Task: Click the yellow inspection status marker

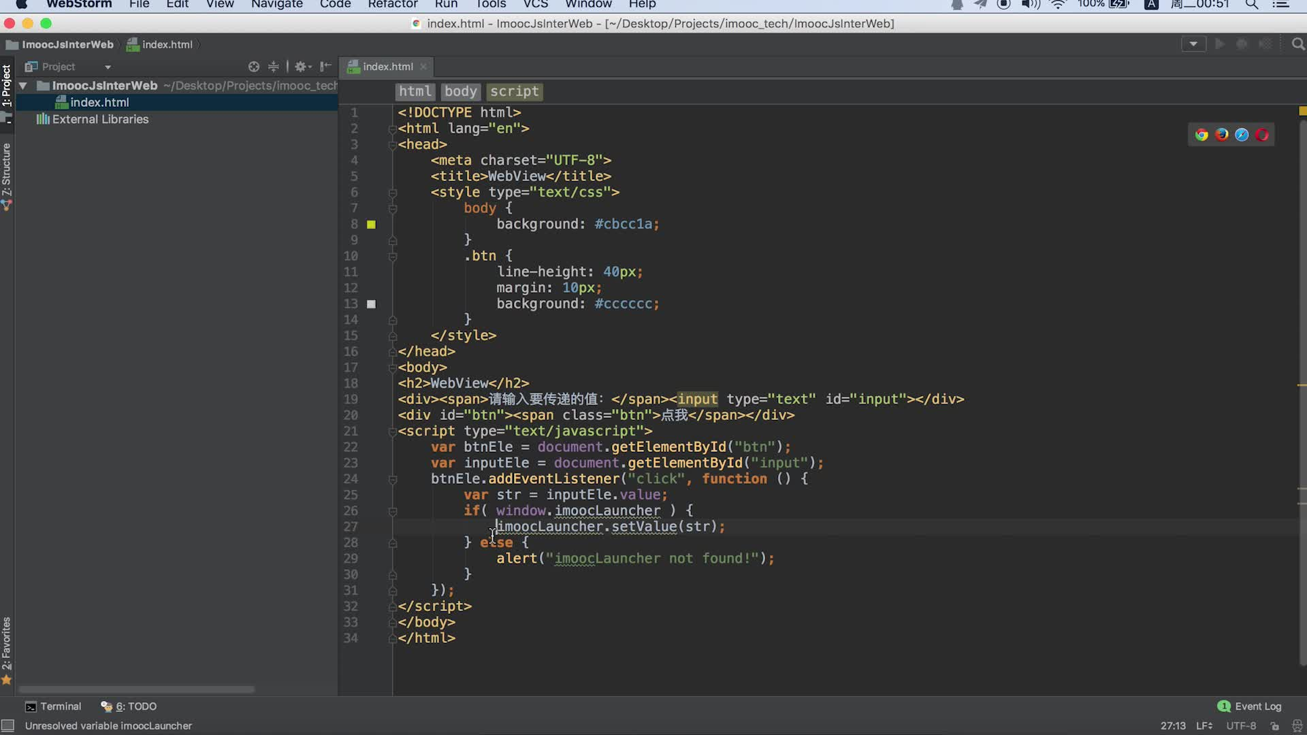Action: 1302,111
